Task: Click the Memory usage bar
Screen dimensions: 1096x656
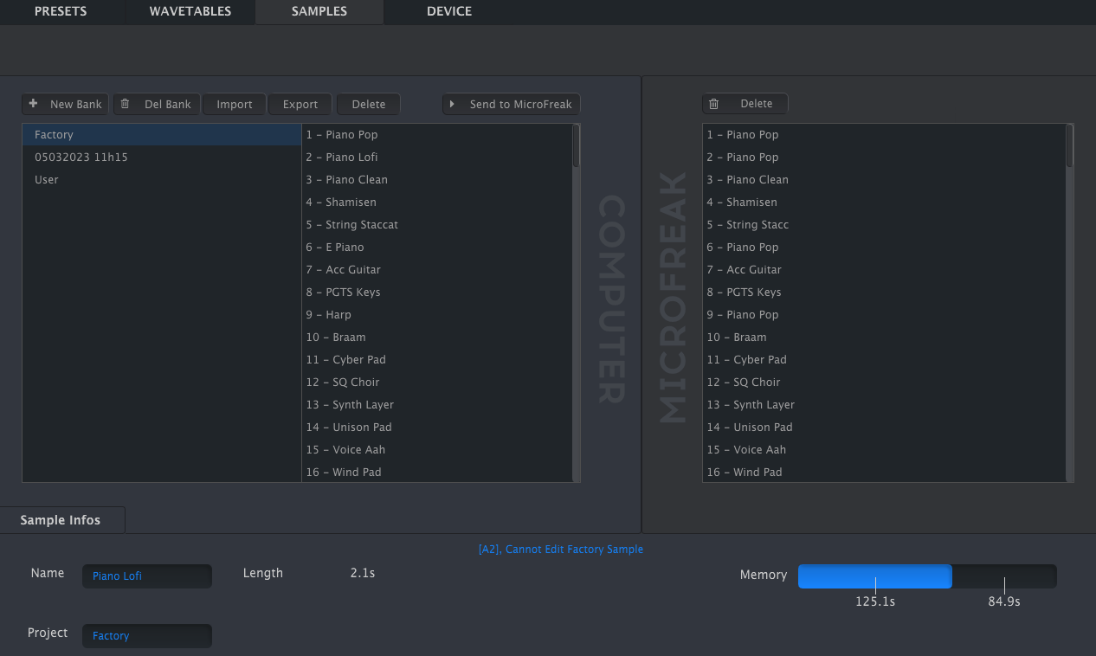Action: click(x=927, y=576)
